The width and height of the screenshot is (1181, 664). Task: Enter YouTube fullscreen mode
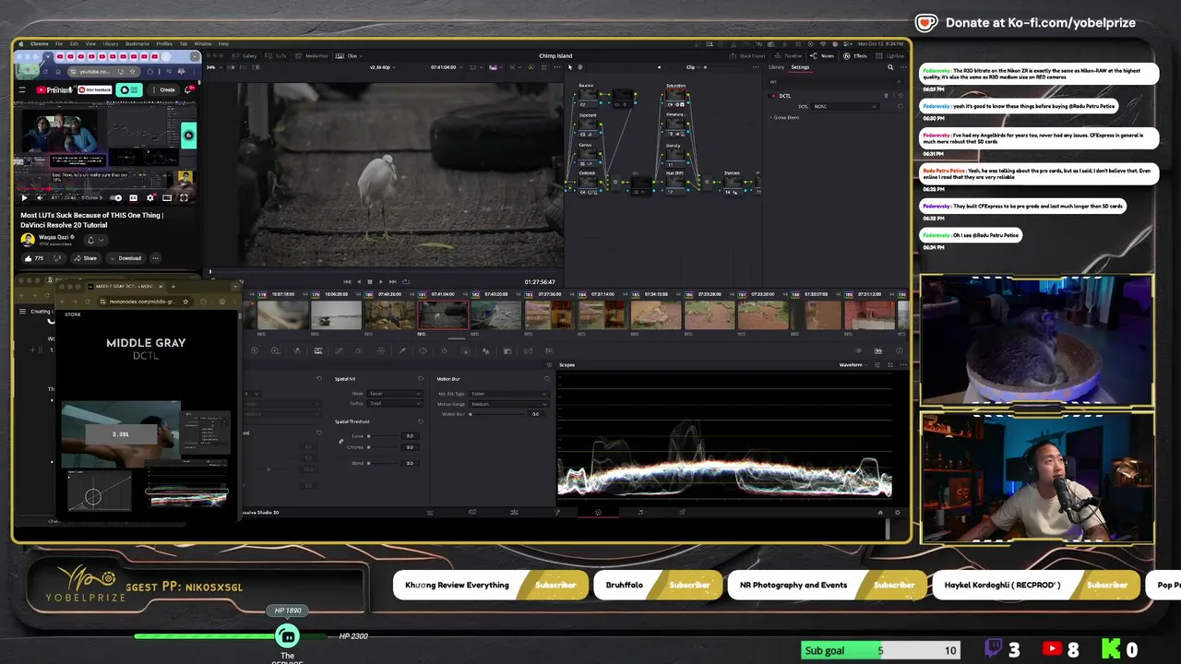184,198
